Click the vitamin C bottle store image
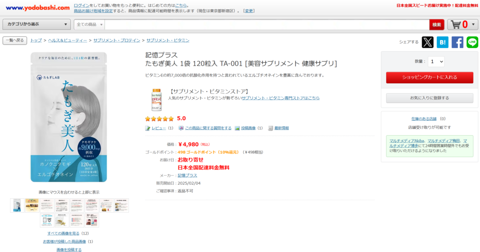 tap(157, 100)
